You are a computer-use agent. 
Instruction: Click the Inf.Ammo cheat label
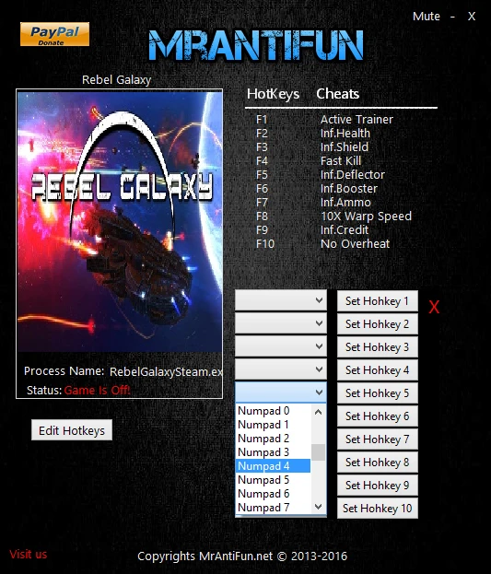[345, 203]
